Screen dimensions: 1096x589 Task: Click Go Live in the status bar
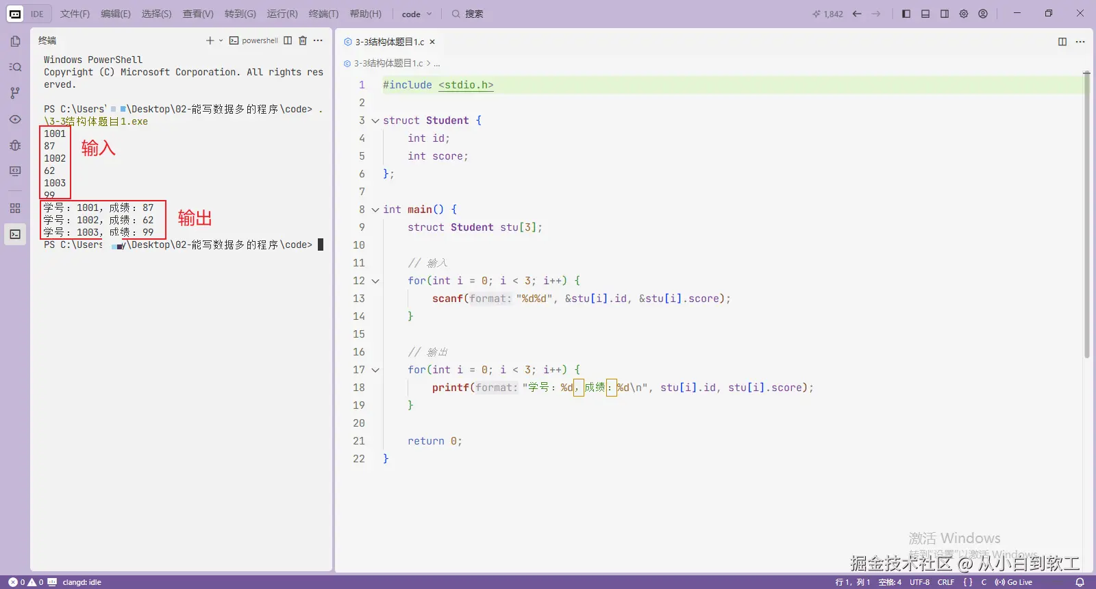coord(1014,582)
